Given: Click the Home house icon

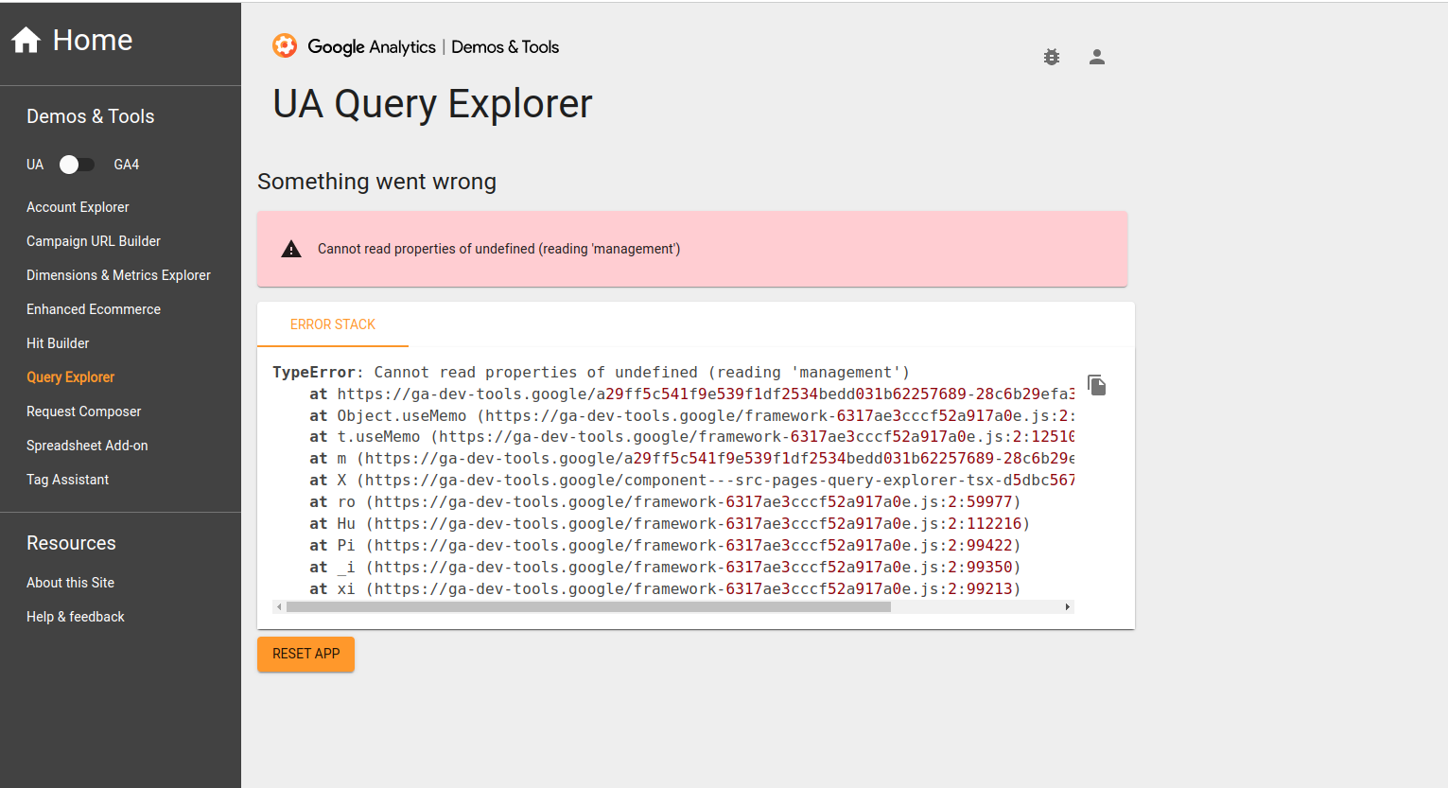Looking at the screenshot, I should point(26,40).
